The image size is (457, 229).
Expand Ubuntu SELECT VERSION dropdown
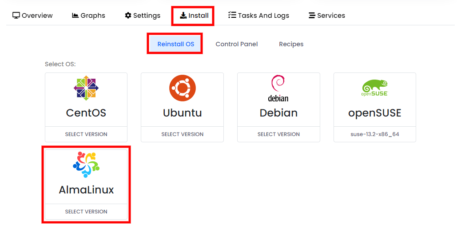(x=183, y=134)
